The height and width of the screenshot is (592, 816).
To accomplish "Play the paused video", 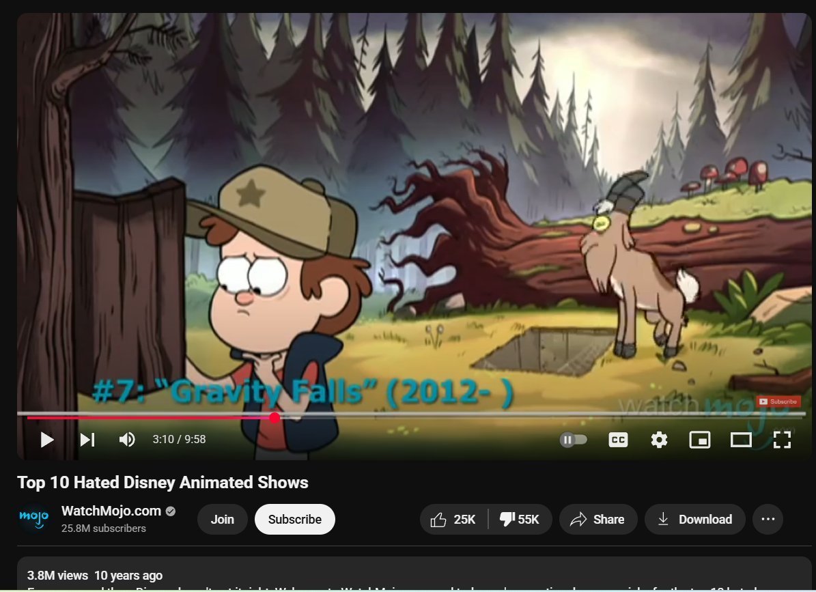I will coord(47,440).
